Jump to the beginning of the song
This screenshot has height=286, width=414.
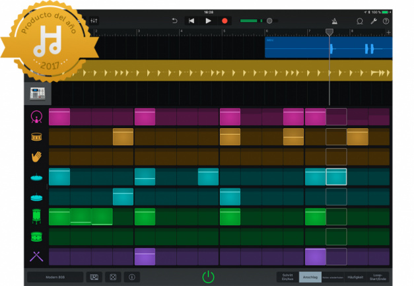pyautogui.click(x=191, y=21)
